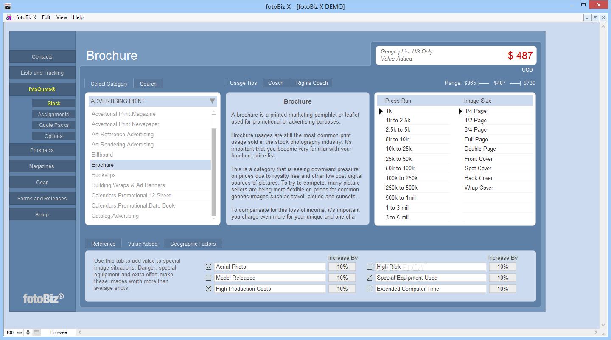Select Billboard in the category list
Viewport: 611px width, 340px height.
[150, 155]
